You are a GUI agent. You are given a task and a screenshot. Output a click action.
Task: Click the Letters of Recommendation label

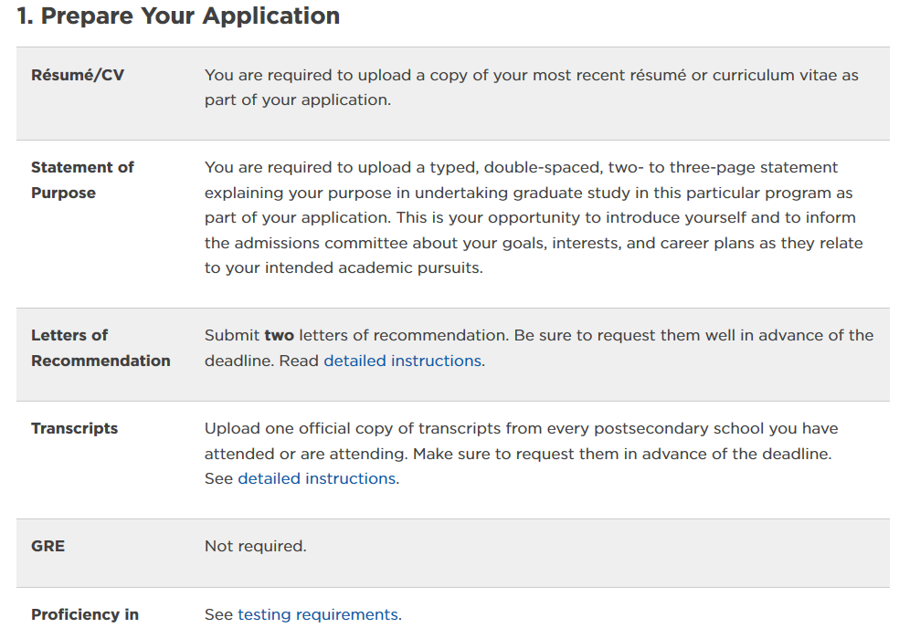[100, 348]
